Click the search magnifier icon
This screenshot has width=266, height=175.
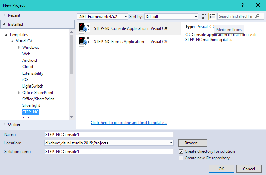[257, 16]
